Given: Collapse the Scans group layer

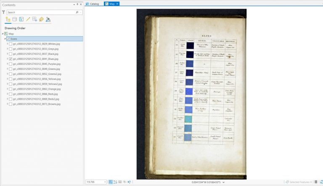Looking at the screenshot, I should click(x=5, y=39).
